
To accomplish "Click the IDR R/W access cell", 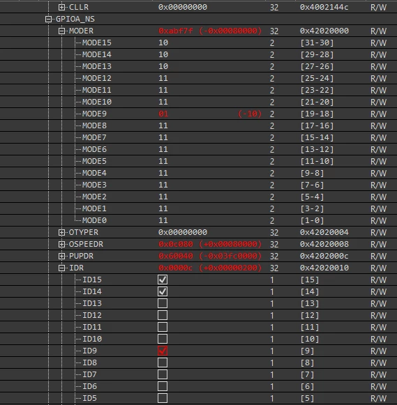I will point(379,268).
